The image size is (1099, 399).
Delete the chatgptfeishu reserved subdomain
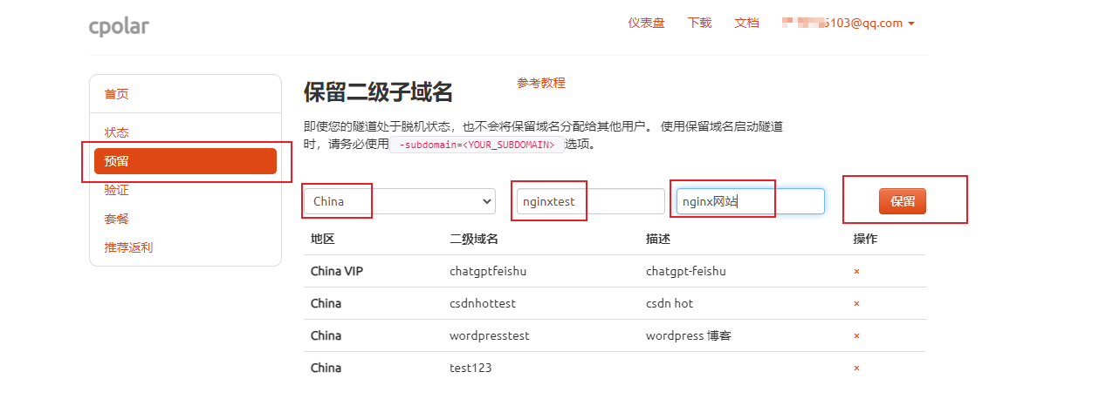point(856,272)
